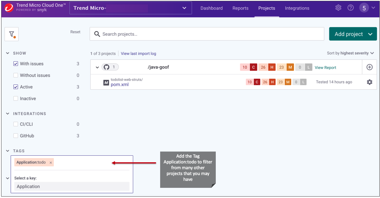
Task: Go to the Dashboard tab
Action: tap(211, 8)
